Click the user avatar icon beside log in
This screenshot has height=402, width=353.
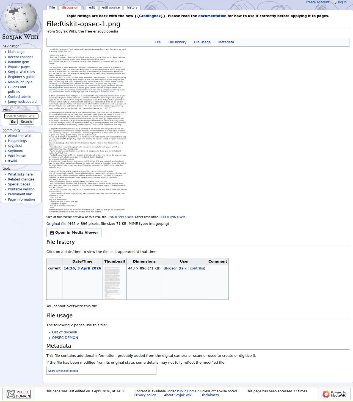tap(335, 2)
